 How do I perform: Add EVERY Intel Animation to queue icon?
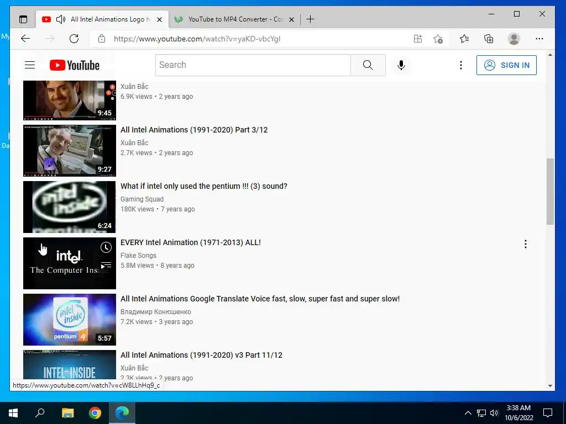coord(106,266)
